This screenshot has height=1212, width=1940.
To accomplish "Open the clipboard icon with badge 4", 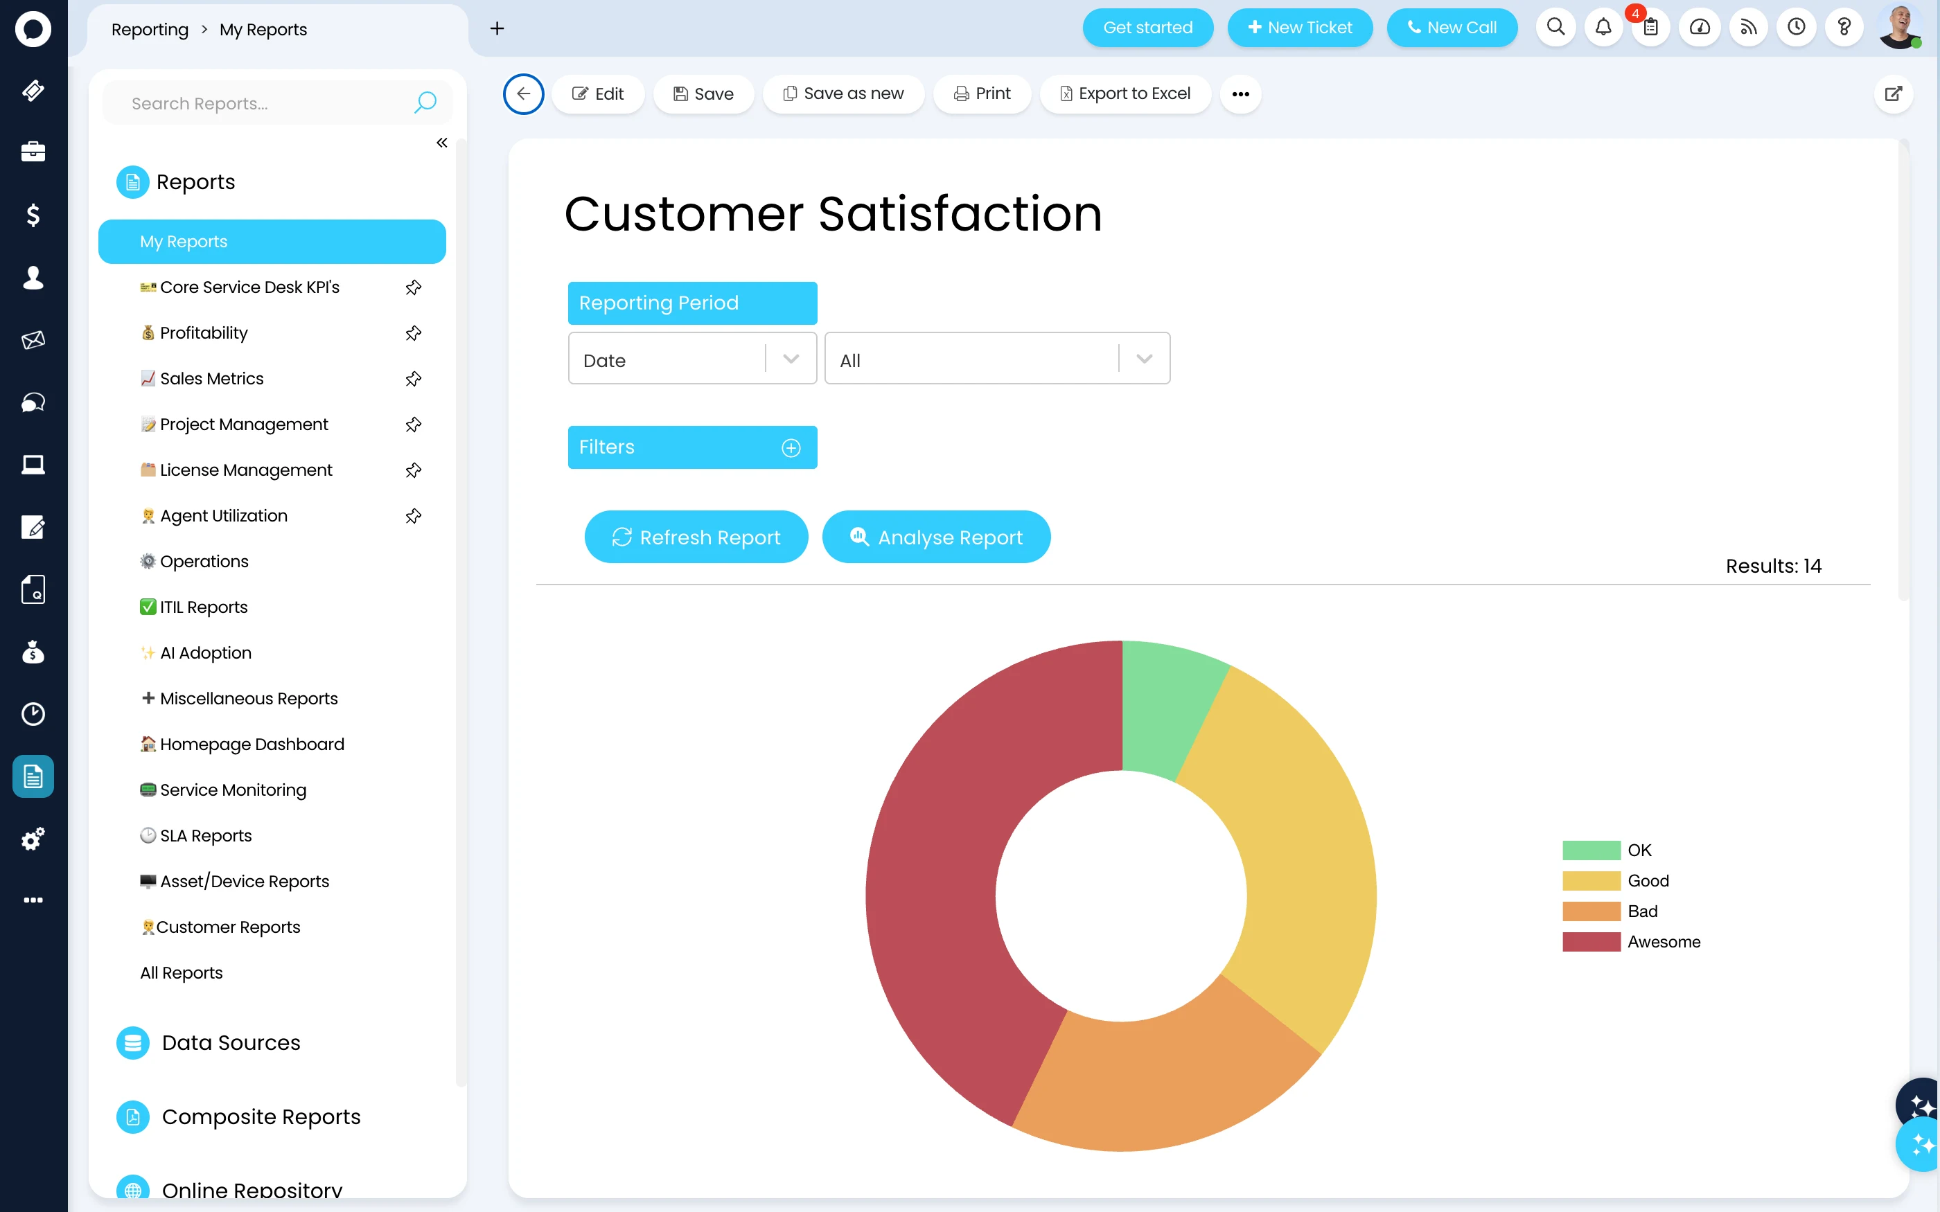I will (x=1650, y=27).
